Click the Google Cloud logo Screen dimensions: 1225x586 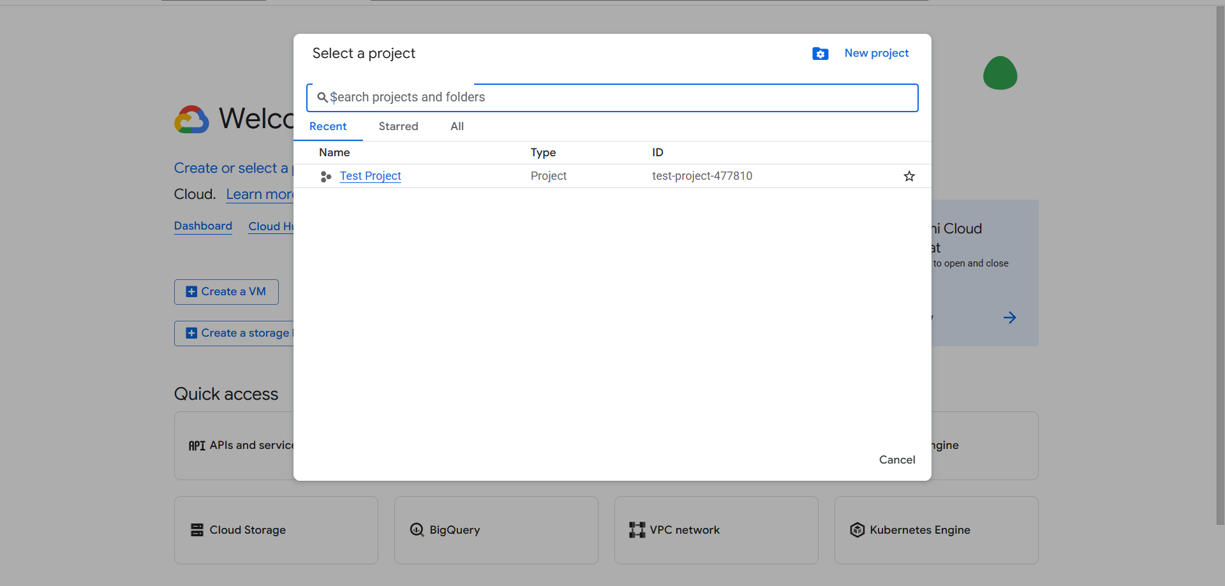click(x=191, y=119)
